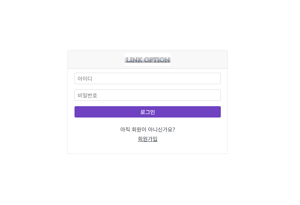300x205 pixels.
Task: Focus the 비밀번호 password input field
Action: [148, 95]
